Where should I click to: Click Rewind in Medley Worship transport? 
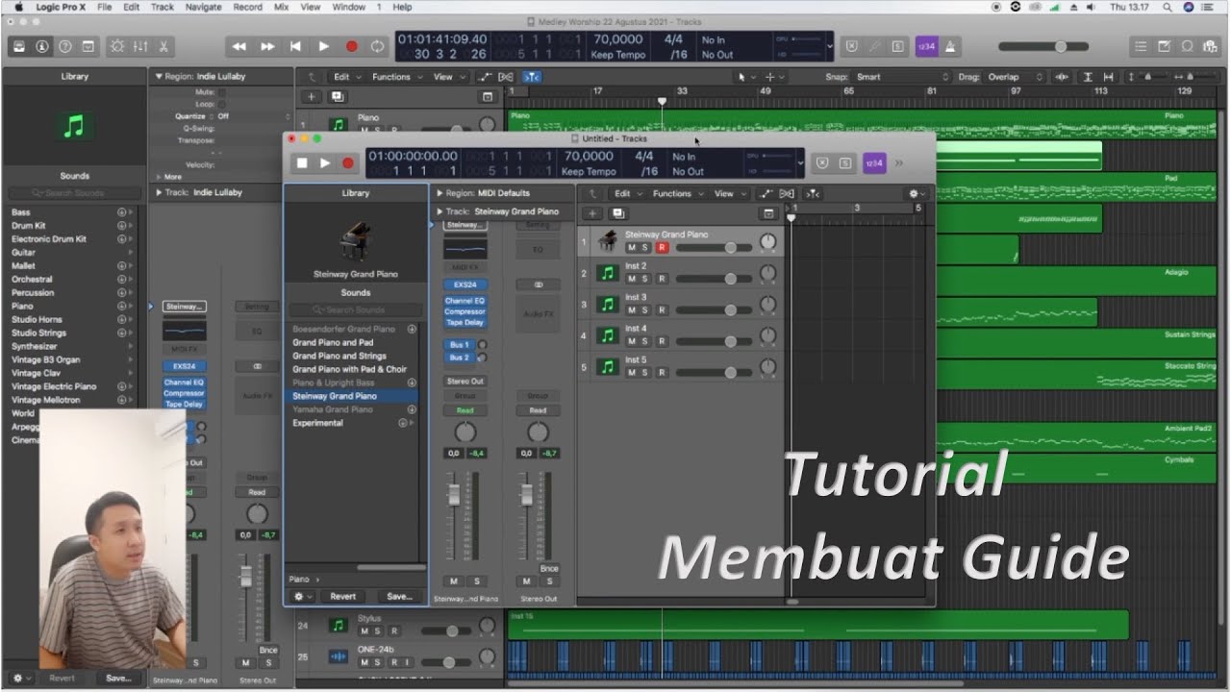coord(239,46)
